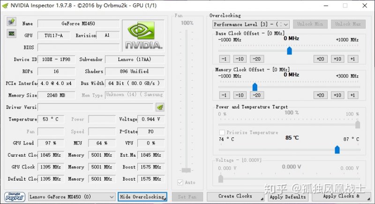The image size is (375, 204).
Task: Click the empty BIOS field
Action: [x=78, y=47]
